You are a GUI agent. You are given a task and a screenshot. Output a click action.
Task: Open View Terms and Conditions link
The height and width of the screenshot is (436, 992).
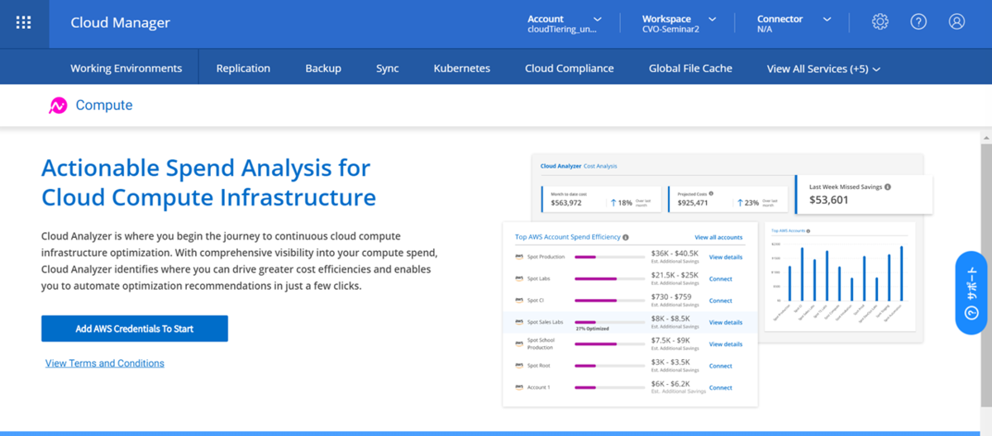click(105, 363)
